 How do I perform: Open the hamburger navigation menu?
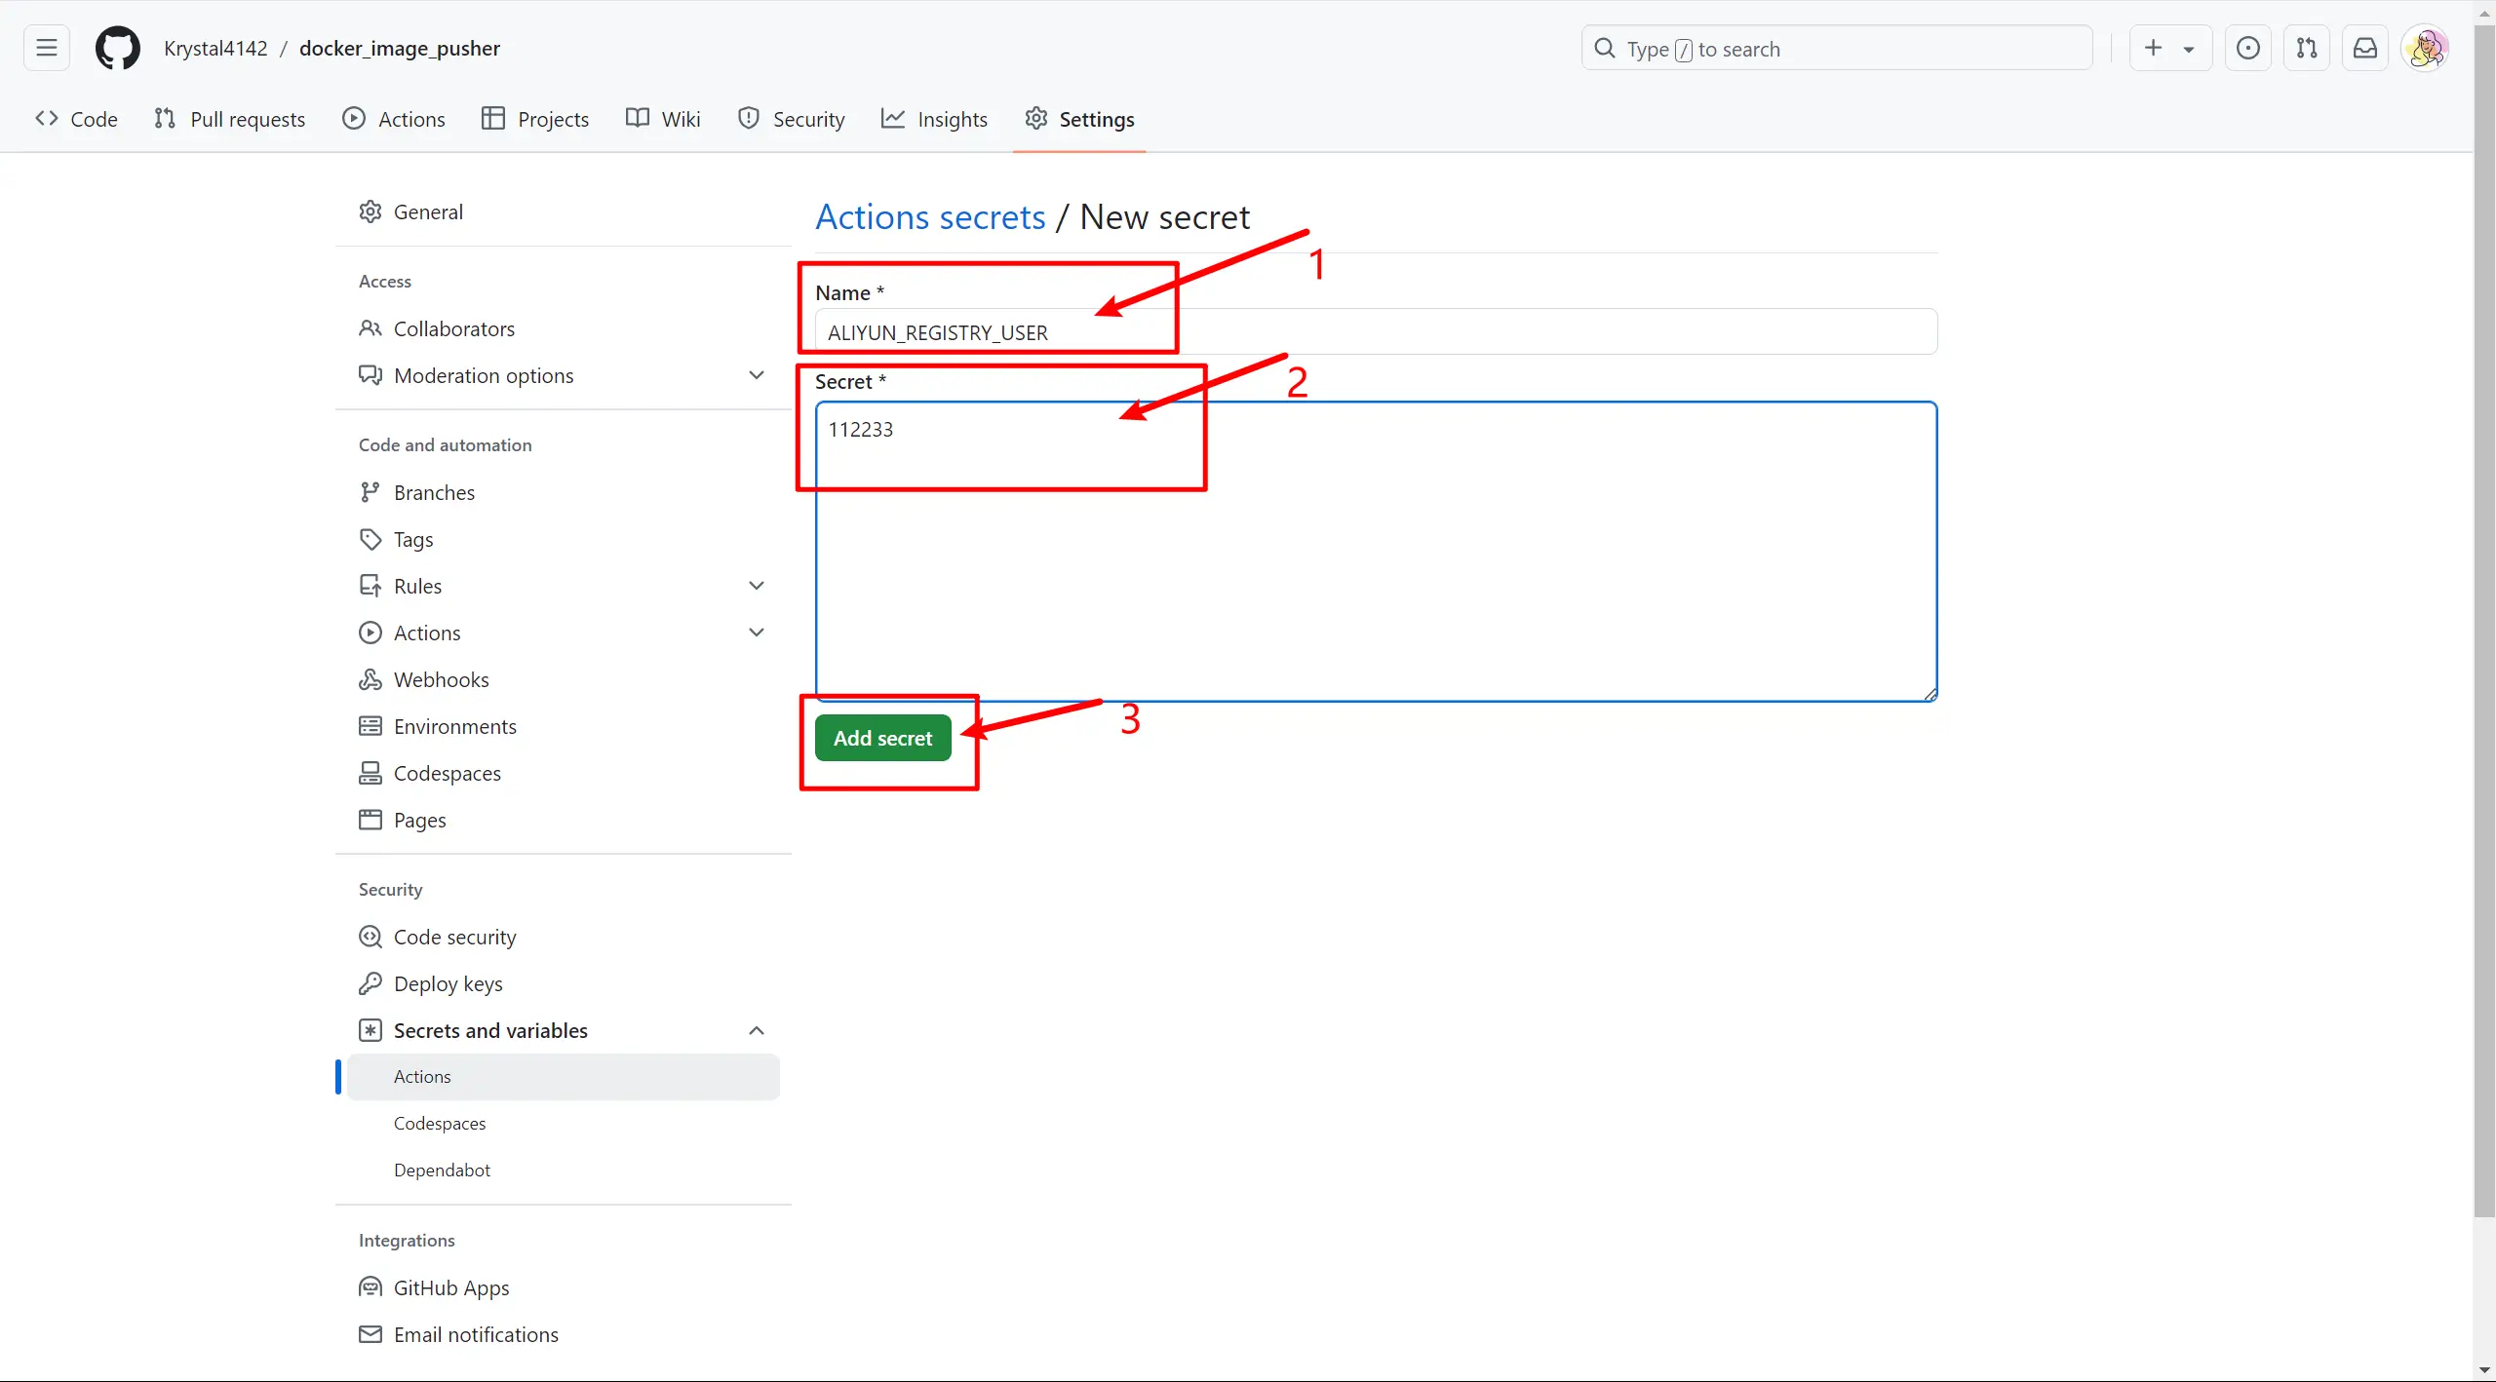tap(46, 48)
